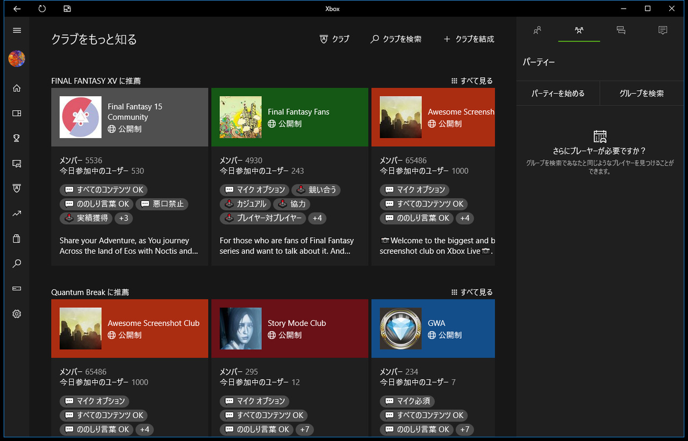
Task: Select the グループを検索 tab
Action: click(x=642, y=93)
